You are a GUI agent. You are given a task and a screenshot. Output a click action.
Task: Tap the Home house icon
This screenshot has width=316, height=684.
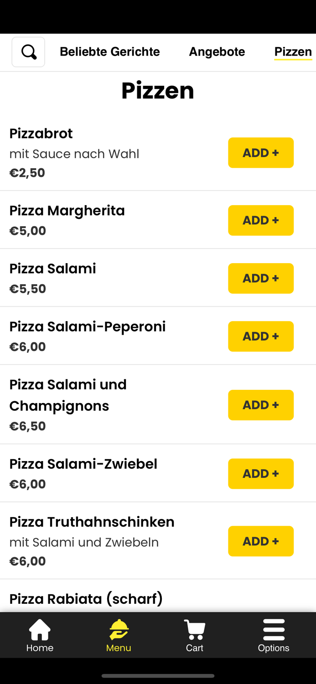tap(40, 629)
